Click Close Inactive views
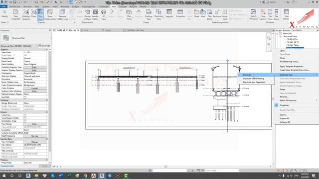Screen dimensions: 319x179 coord(263,14)
